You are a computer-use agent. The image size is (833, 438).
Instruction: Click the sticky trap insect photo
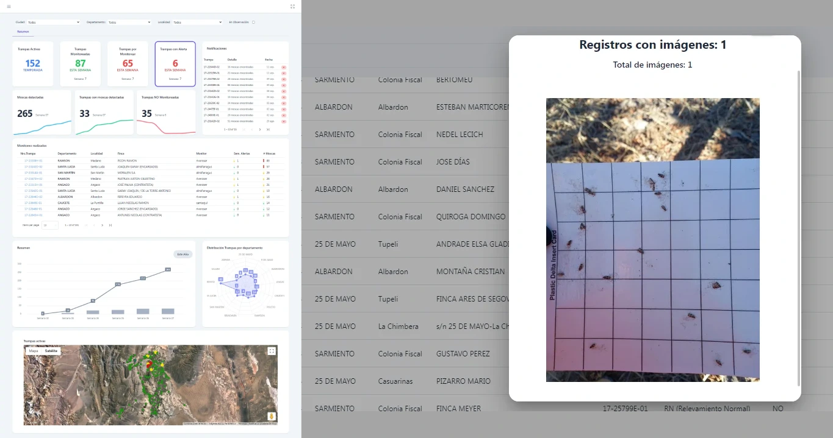(652, 240)
